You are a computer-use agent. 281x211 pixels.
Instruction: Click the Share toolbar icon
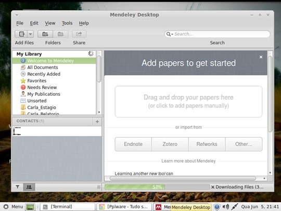79,34
